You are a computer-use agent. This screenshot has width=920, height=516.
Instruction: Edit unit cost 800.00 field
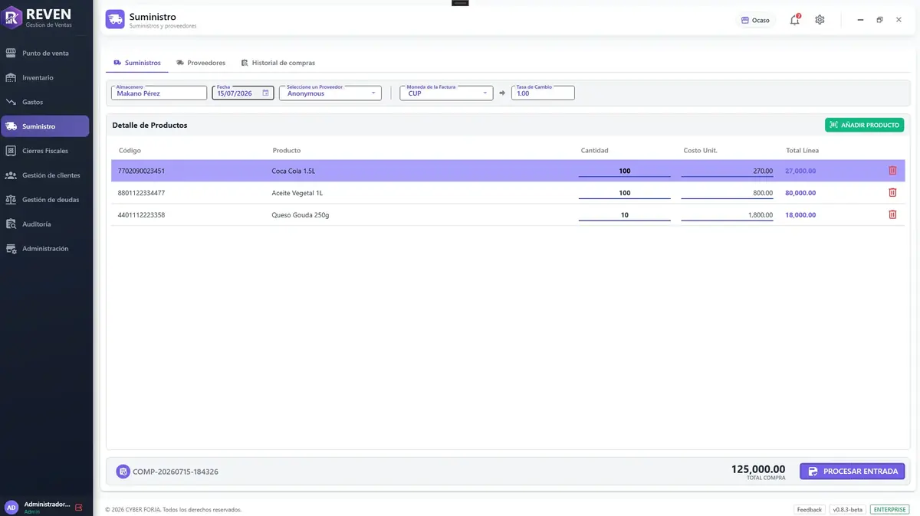[x=727, y=193]
